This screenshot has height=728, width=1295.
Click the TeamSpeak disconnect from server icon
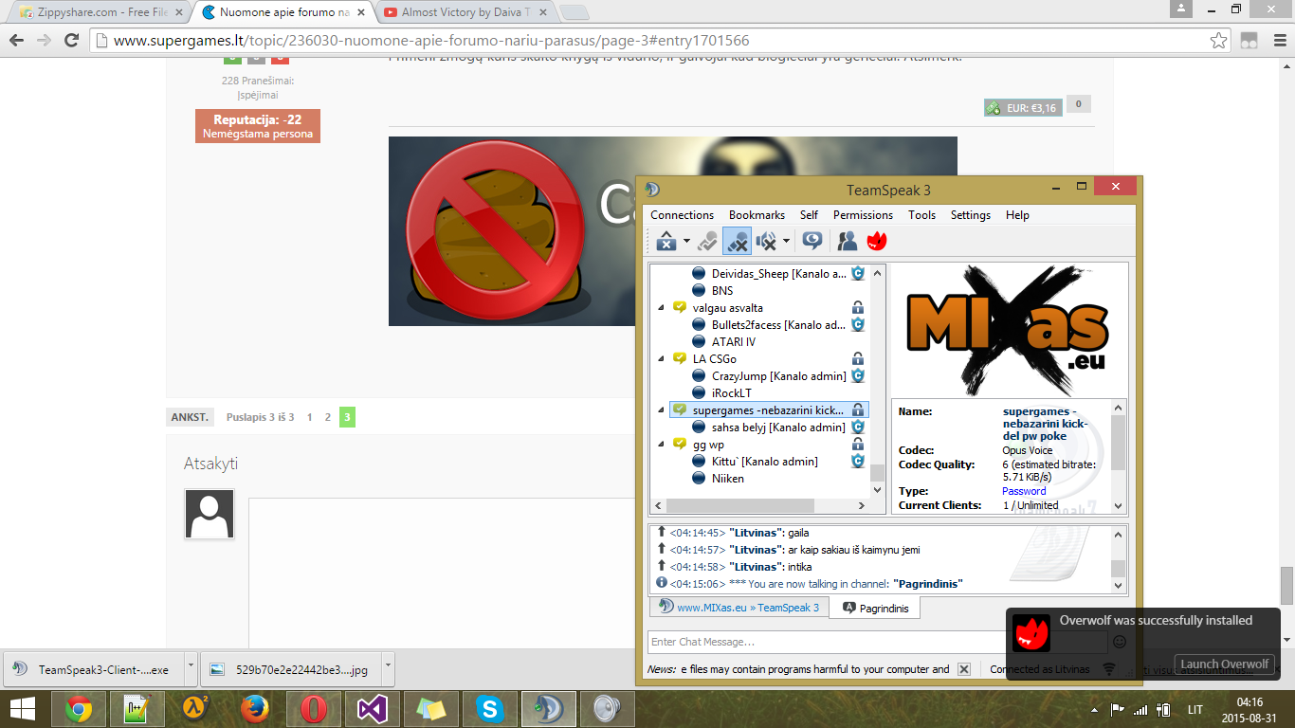coord(667,241)
